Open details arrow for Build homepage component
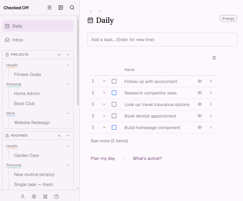Screen dimensions: 243x201 pos(211,127)
